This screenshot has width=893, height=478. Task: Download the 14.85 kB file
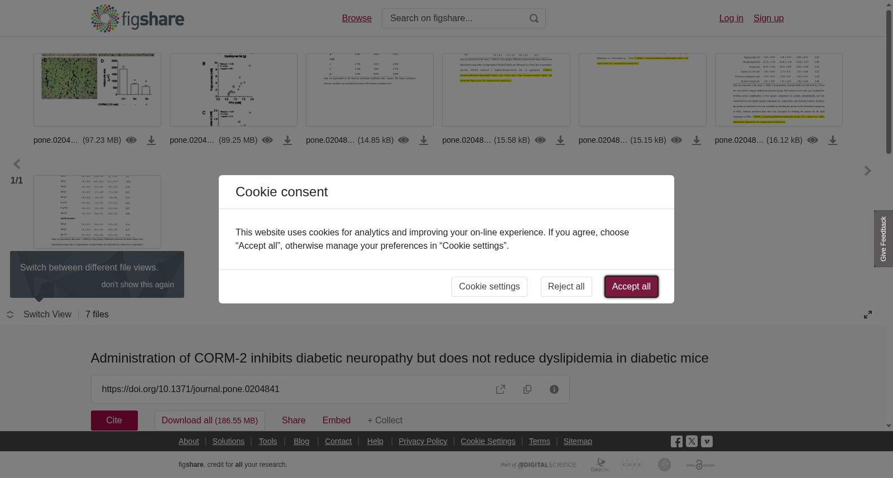click(424, 141)
